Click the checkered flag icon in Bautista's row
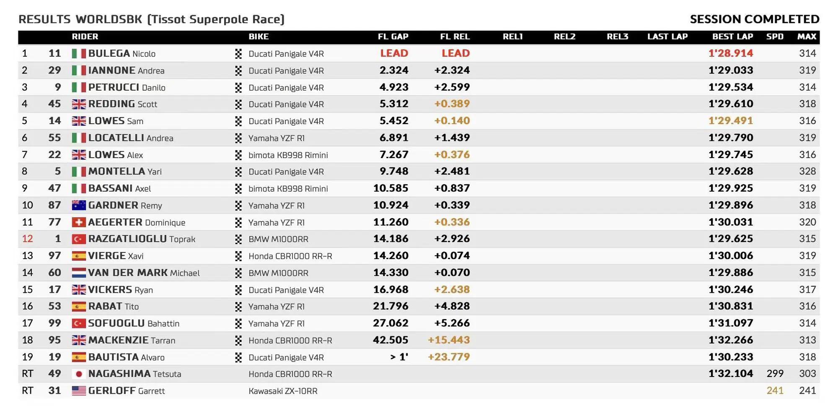838x408 pixels. [x=238, y=357]
